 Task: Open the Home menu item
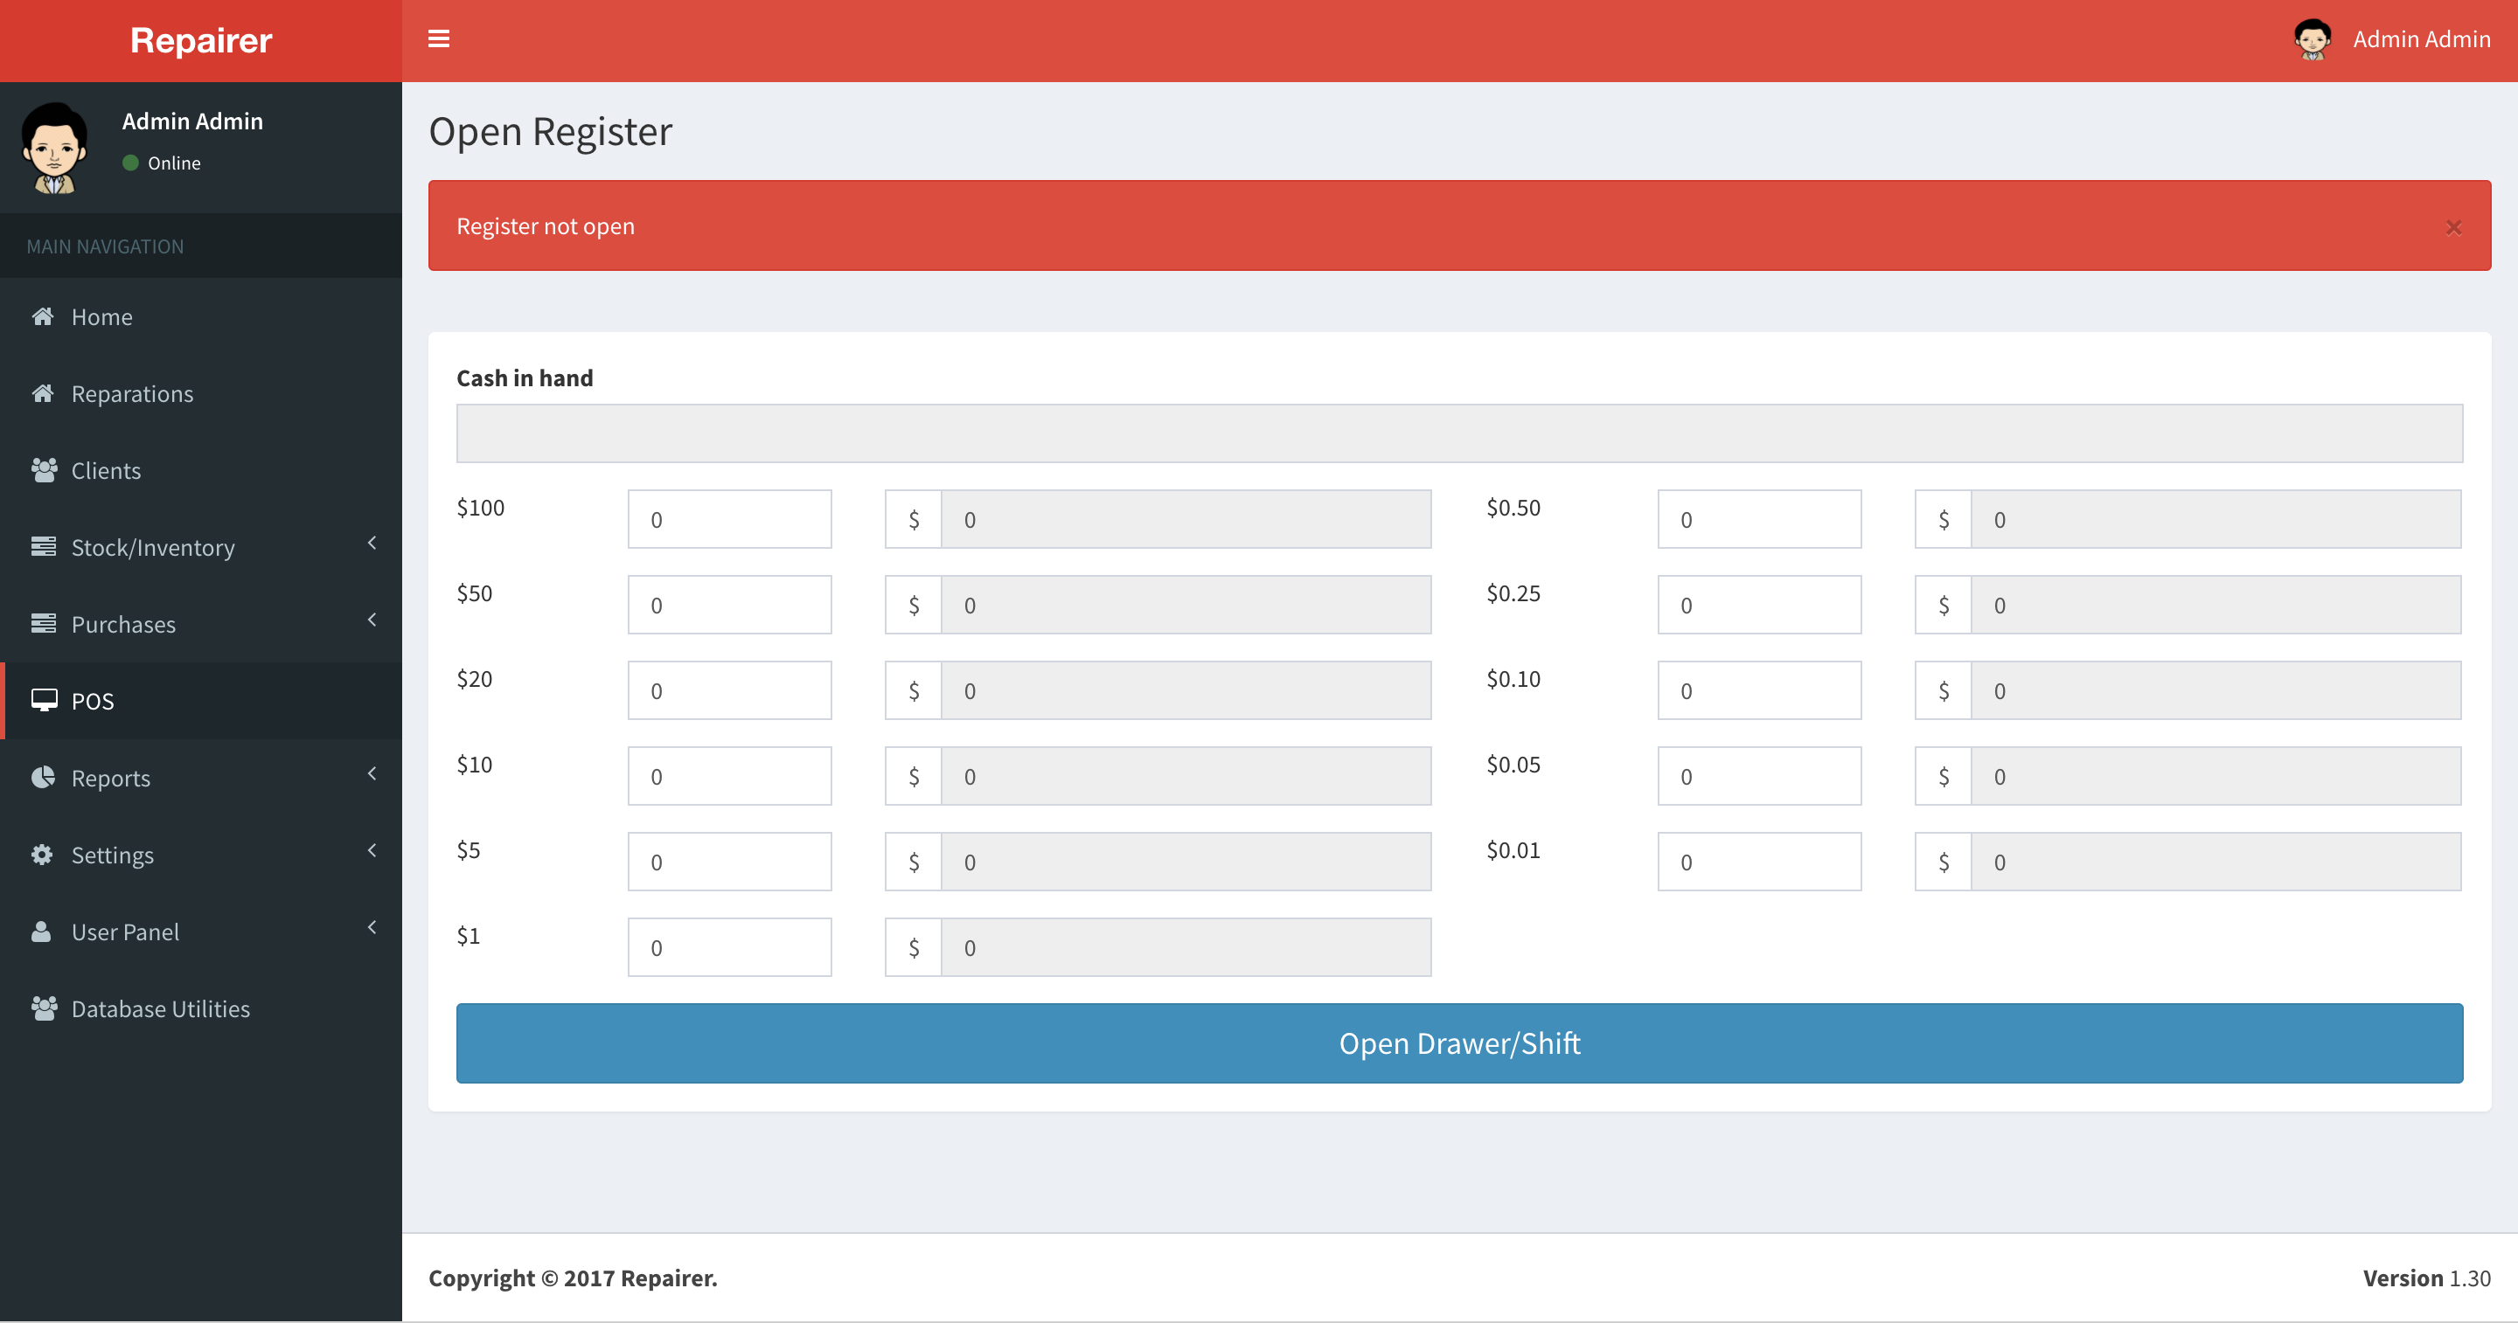(200, 316)
